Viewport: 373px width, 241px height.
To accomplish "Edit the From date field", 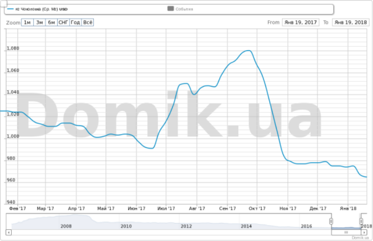I will [300, 23].
